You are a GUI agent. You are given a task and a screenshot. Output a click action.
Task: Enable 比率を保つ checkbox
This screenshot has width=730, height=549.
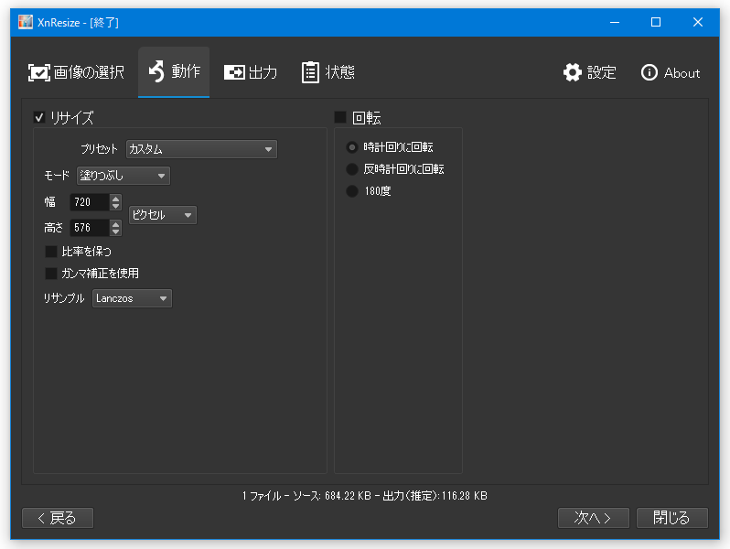50,252
